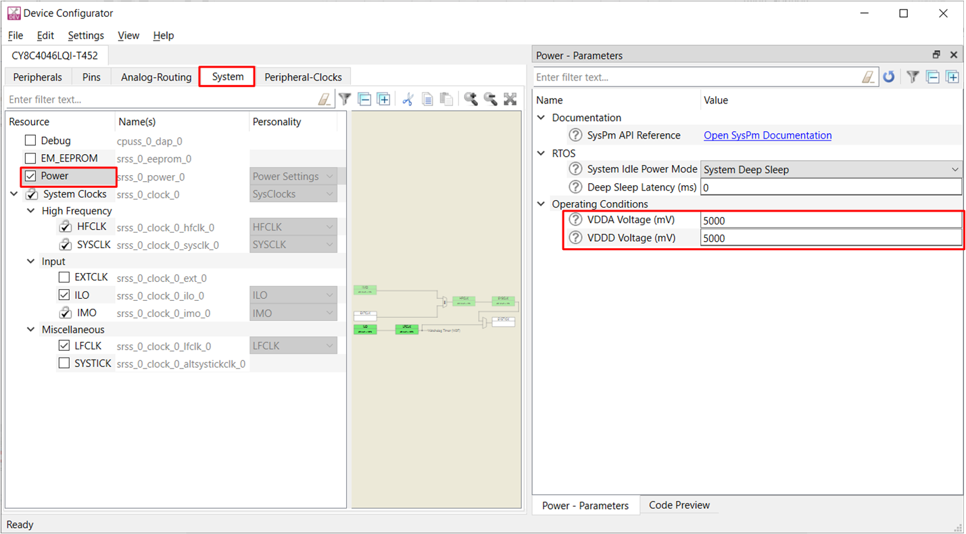Zoom out on the clock diagram
Image resolution: width=966 pixels, height=534 pixels.
coord(491,99)
